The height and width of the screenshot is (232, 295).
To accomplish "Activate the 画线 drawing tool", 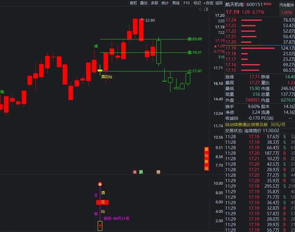I will click(176, 3).
